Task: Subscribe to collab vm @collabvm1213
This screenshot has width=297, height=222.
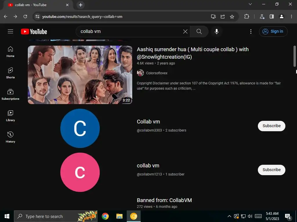Action: (x=271, y=170)
